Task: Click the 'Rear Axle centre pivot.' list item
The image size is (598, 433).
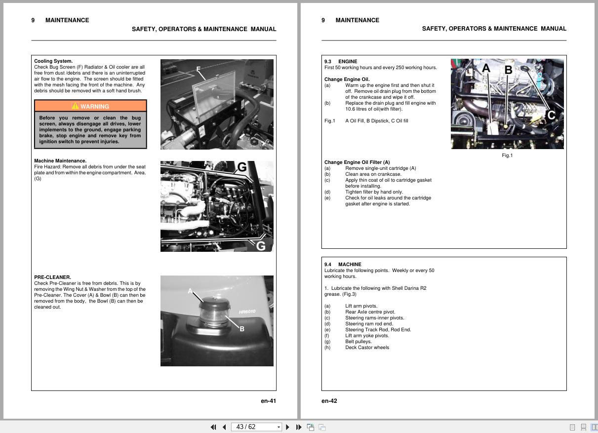Action: point(370,312)
